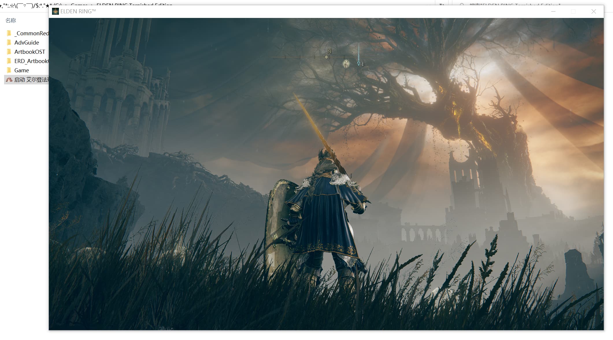Click the _CommonRedist folder icon
The width and height of the screenshot is (613, 340).
(9, 33)
